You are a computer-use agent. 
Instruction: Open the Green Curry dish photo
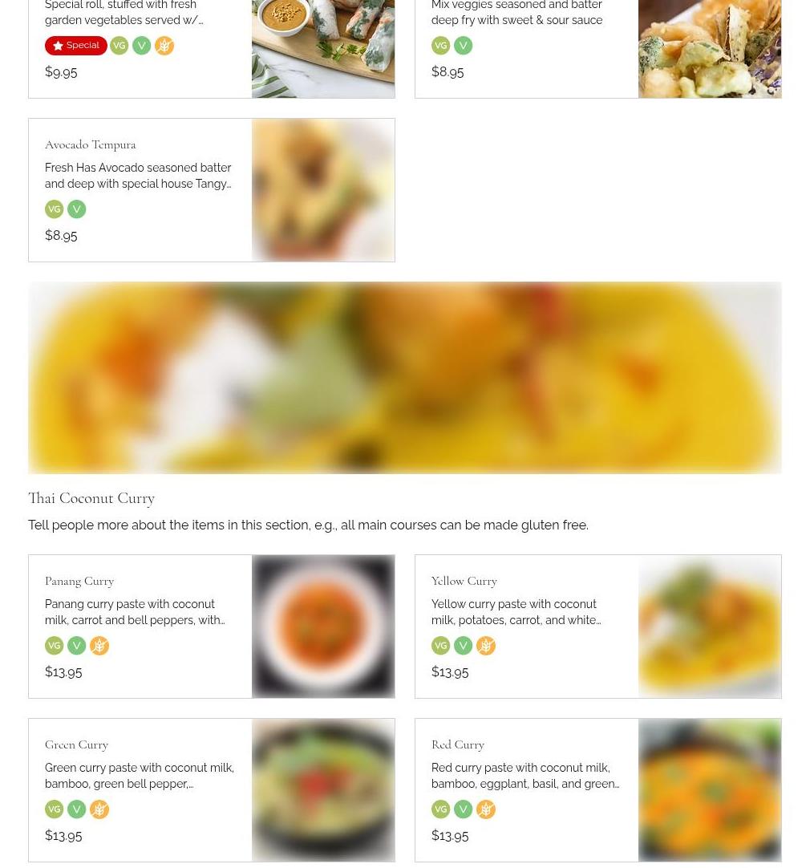click(323, 790)
